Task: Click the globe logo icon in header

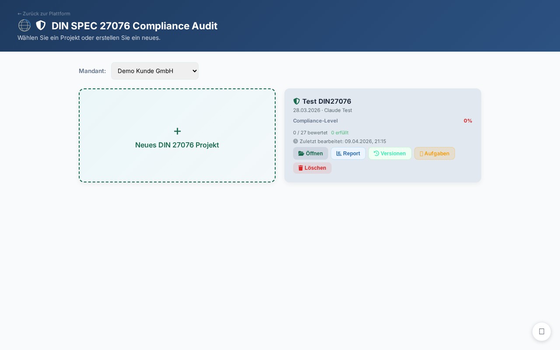Action: [24, 25]
